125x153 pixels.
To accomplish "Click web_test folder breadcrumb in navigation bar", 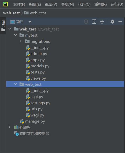I will pos(35,13).
